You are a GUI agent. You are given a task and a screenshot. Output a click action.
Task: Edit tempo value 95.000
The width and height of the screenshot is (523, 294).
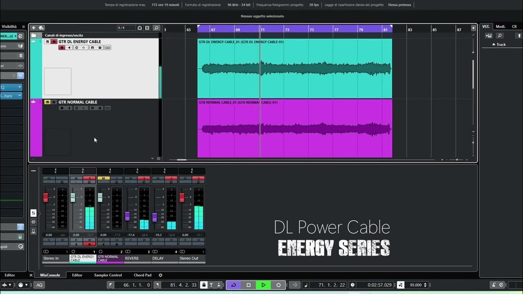[x=416, y=285]
